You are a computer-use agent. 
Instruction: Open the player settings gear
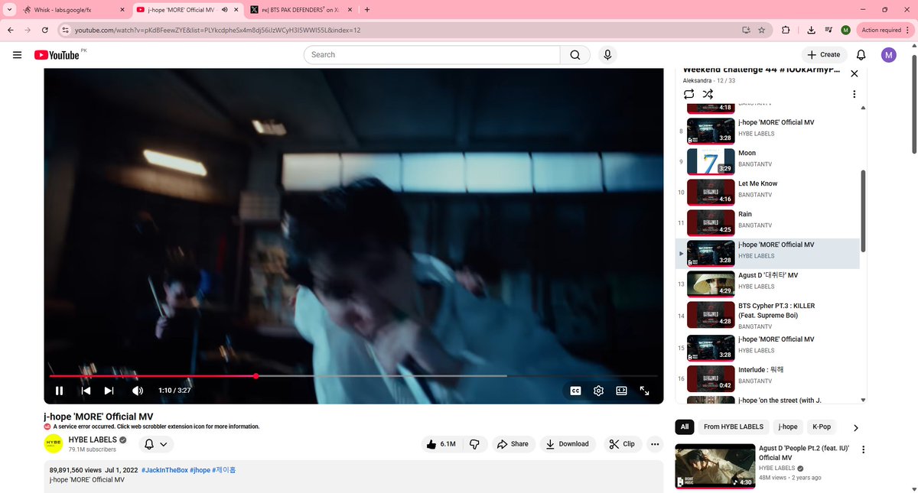[598, 391]
